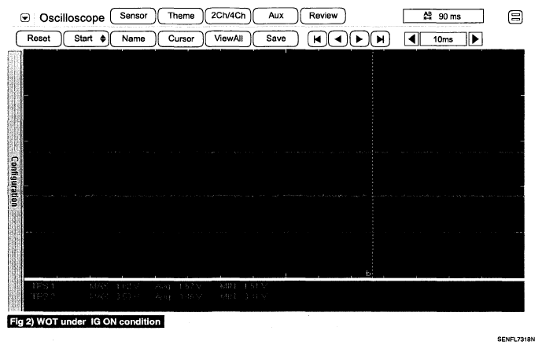The width and height of the screenshot is (542, 349).
Task: Jump to the first waveform frame
Action: 315,39
